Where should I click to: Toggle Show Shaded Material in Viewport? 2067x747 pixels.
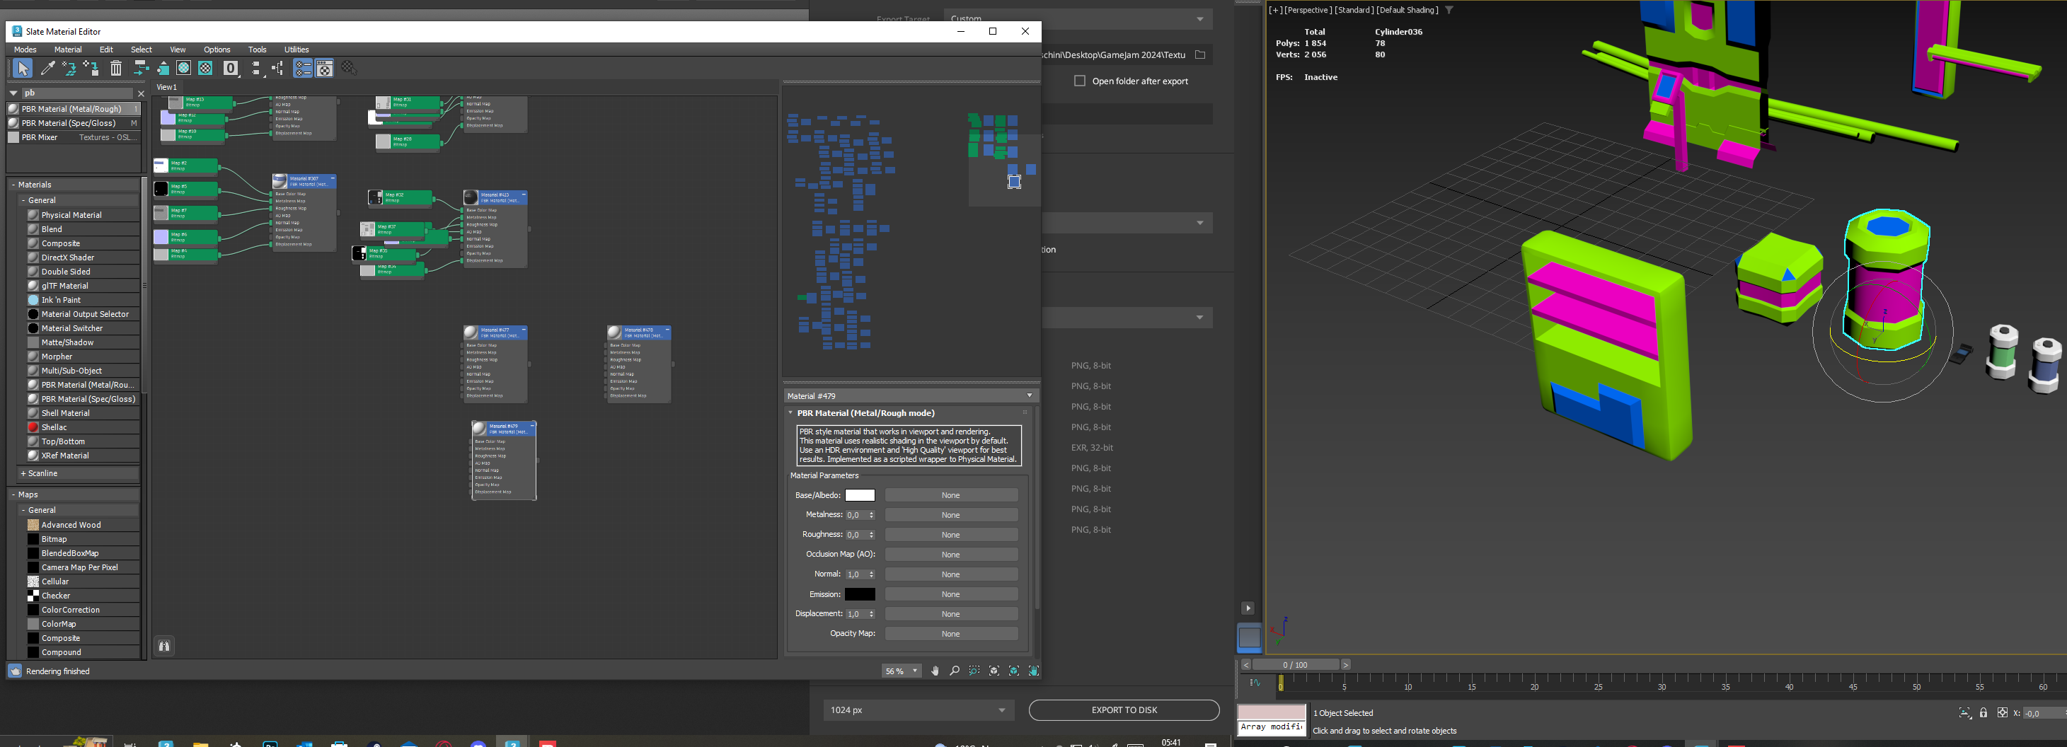click(x=184, y=68)
